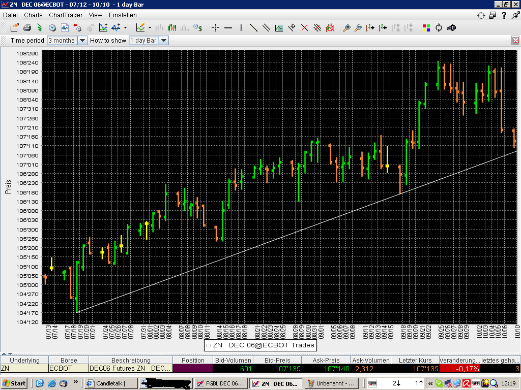521x390 pixels.
Task: Select the horizontal line drawing tool
Action: point(228,28)
